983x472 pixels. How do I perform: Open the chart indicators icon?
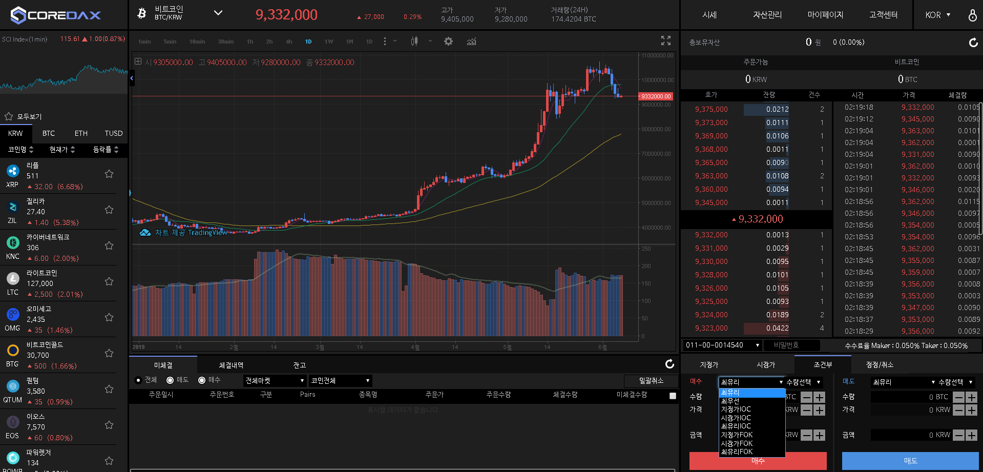pyautogui.click(x=471, y=41)
